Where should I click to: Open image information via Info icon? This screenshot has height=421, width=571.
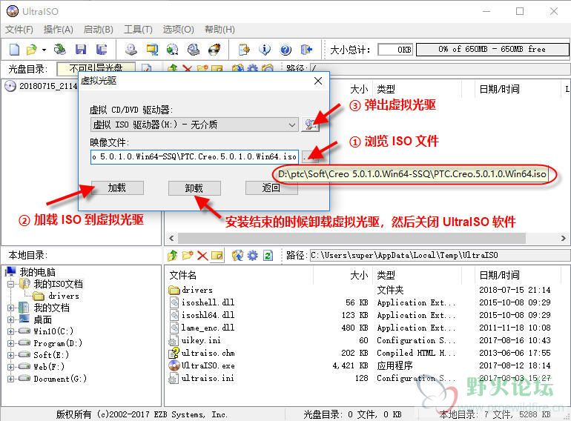(265, 49)
